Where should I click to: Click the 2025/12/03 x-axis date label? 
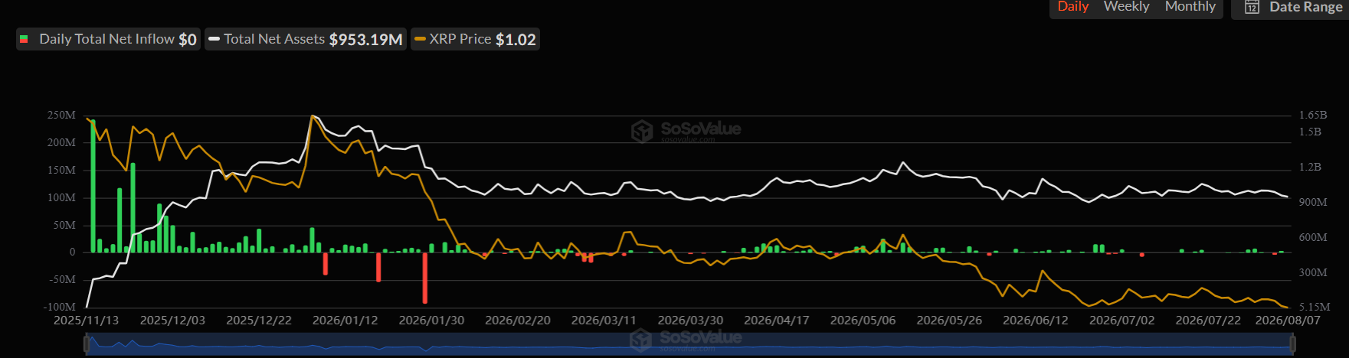click(172, 321)
